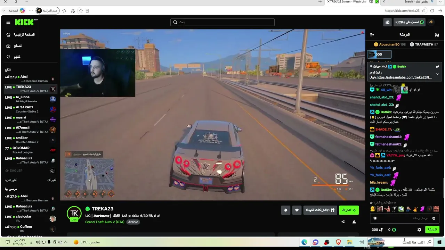The image size is (445, 250).
Task: Send message with green chat button
Action: pos(432,230)
